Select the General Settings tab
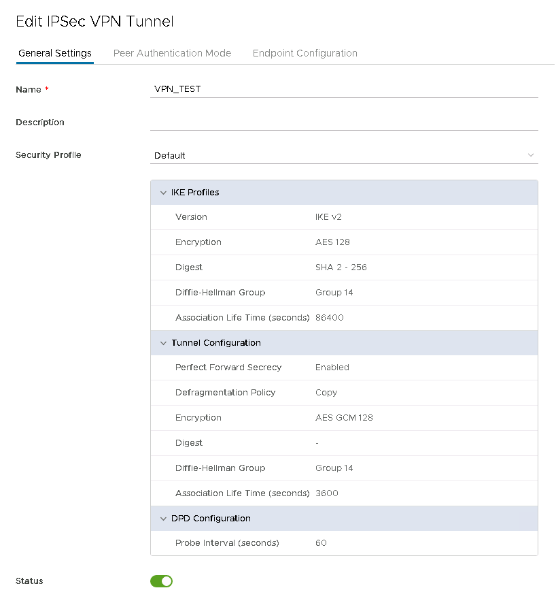556x603 pixels. pos(55,53)
